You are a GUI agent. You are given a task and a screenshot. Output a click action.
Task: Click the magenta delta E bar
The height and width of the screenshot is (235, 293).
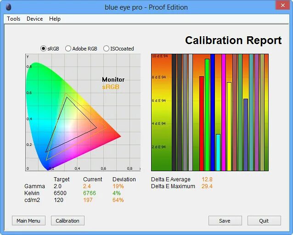click(x=224, y=112)
